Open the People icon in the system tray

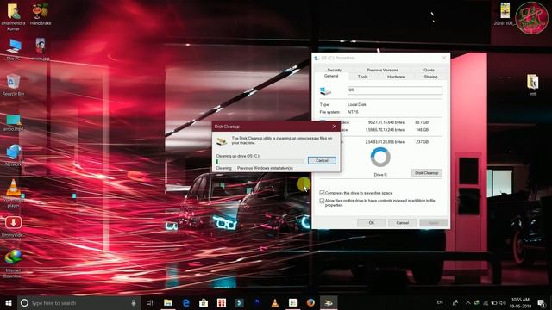coord(455,302)
